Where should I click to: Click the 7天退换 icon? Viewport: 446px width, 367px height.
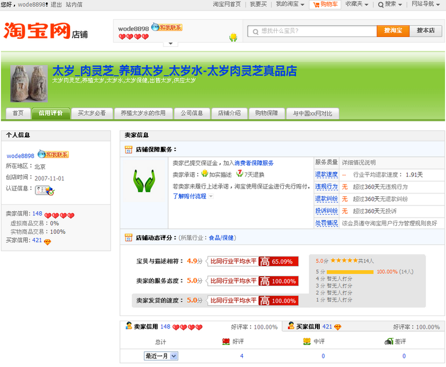239,173
